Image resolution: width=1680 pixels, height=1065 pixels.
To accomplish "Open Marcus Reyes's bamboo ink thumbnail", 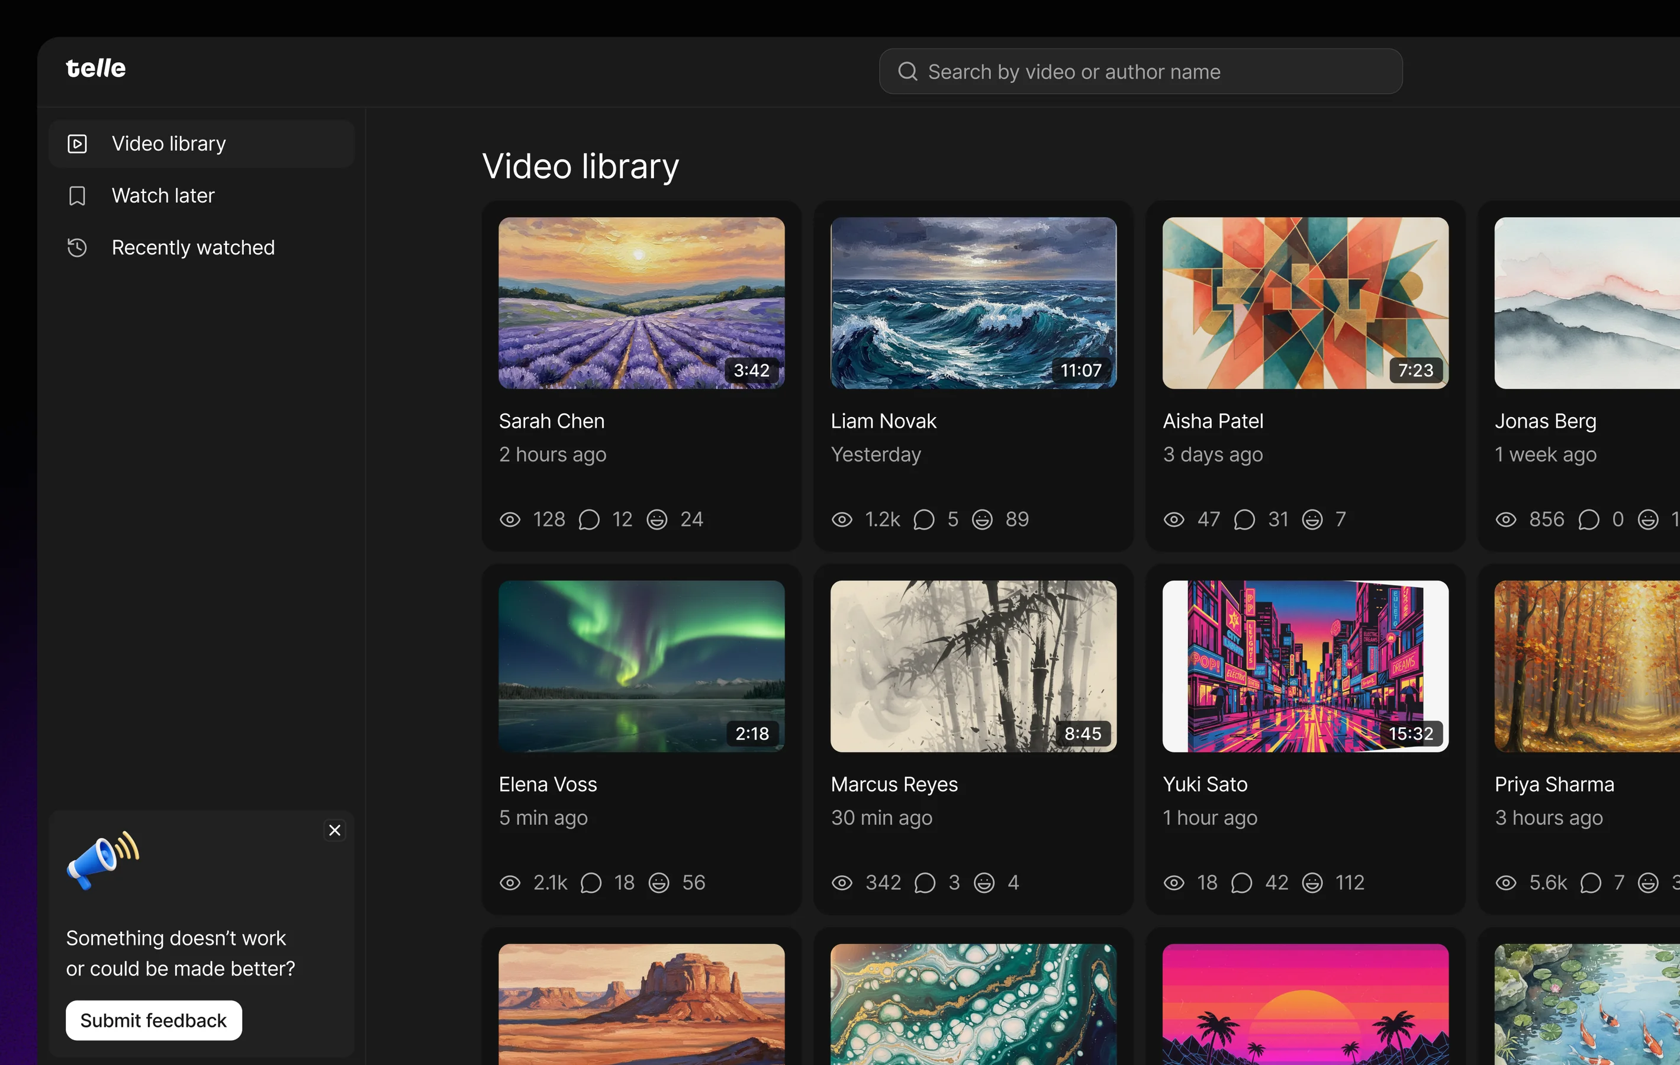I will pos(973,666).
